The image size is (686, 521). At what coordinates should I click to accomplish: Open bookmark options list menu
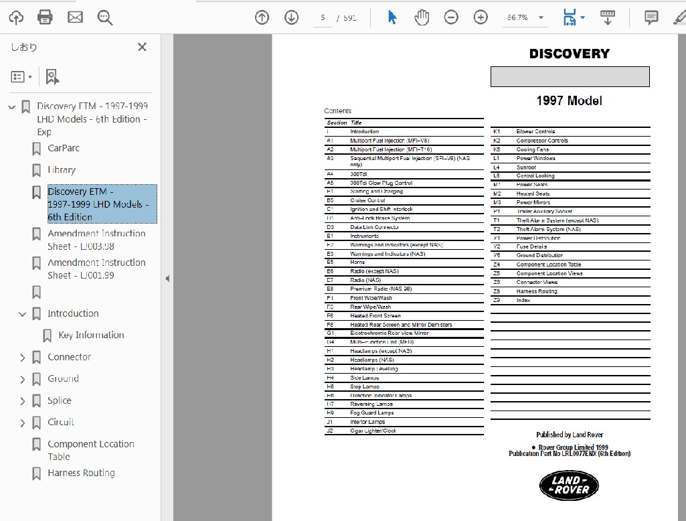tap(21, 77)
